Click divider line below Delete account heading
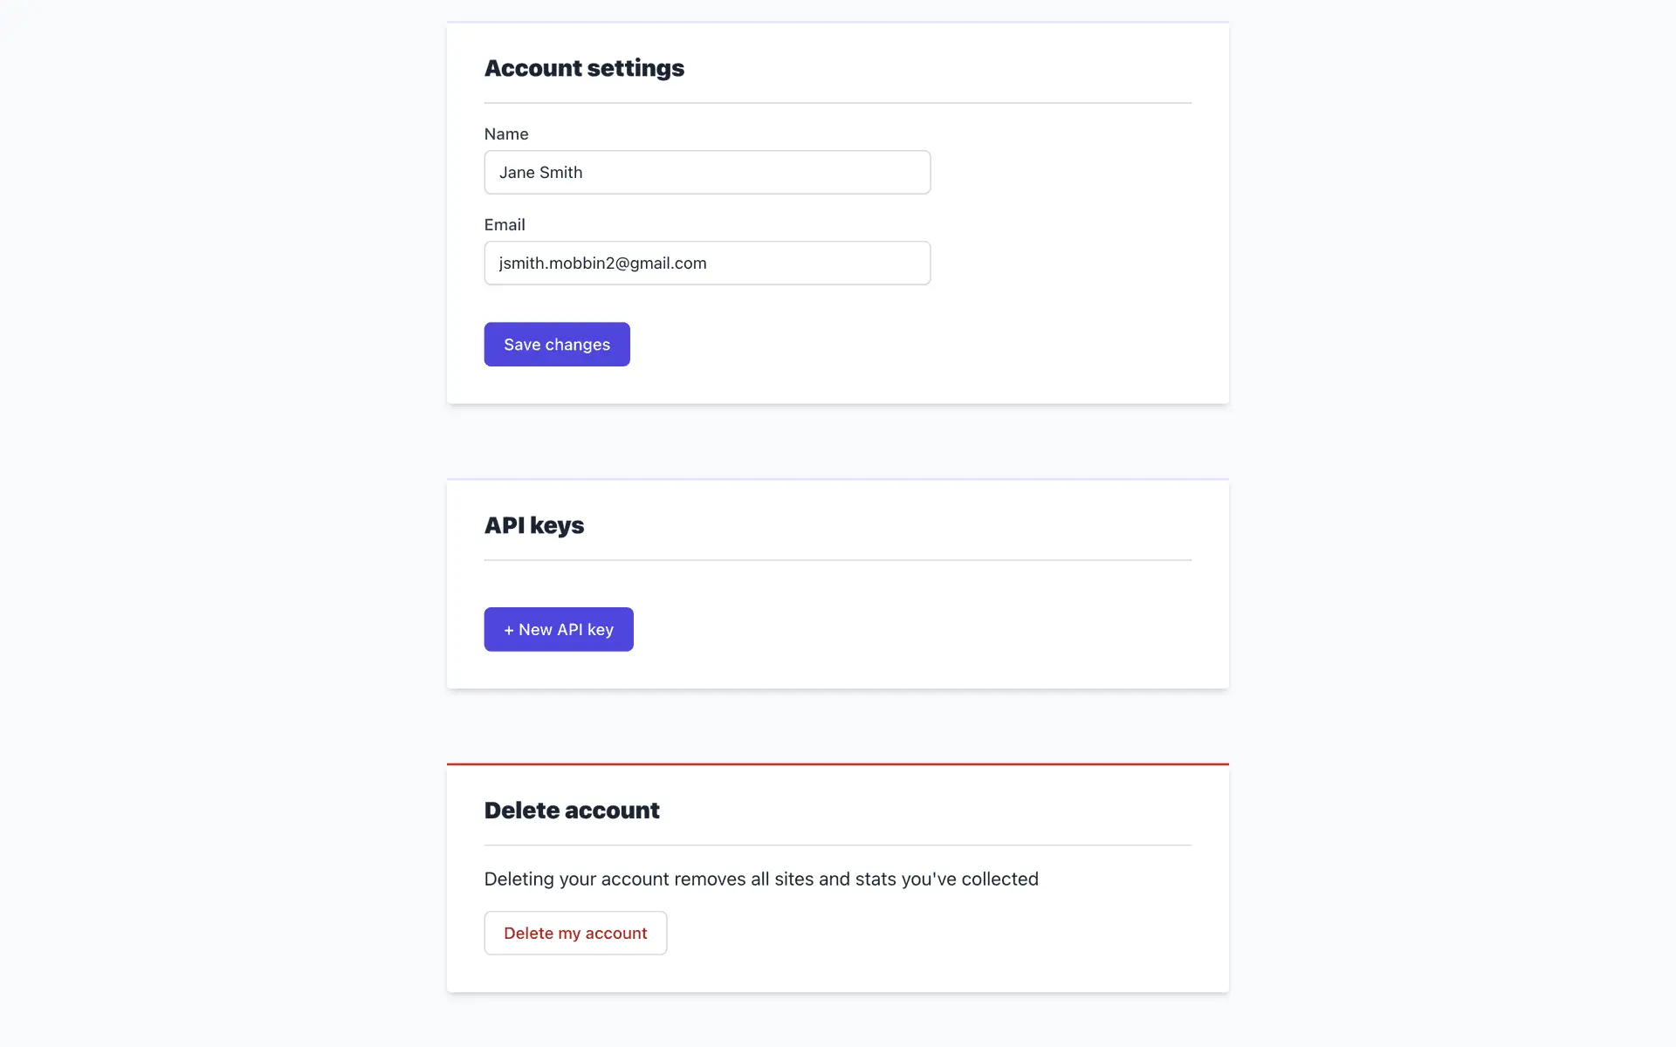The width and height of the screenshot is (1676, 1047). (x=838, y=845)
